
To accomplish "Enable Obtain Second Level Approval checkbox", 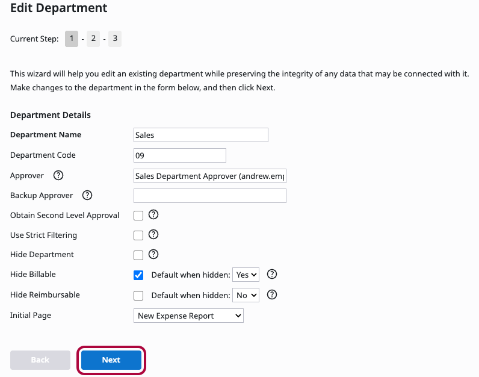I will coord(138,216).
